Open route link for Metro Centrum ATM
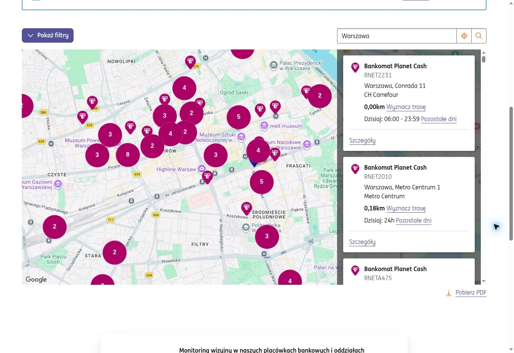The width and height of the screenshot is (514, 353). (406, 209)
